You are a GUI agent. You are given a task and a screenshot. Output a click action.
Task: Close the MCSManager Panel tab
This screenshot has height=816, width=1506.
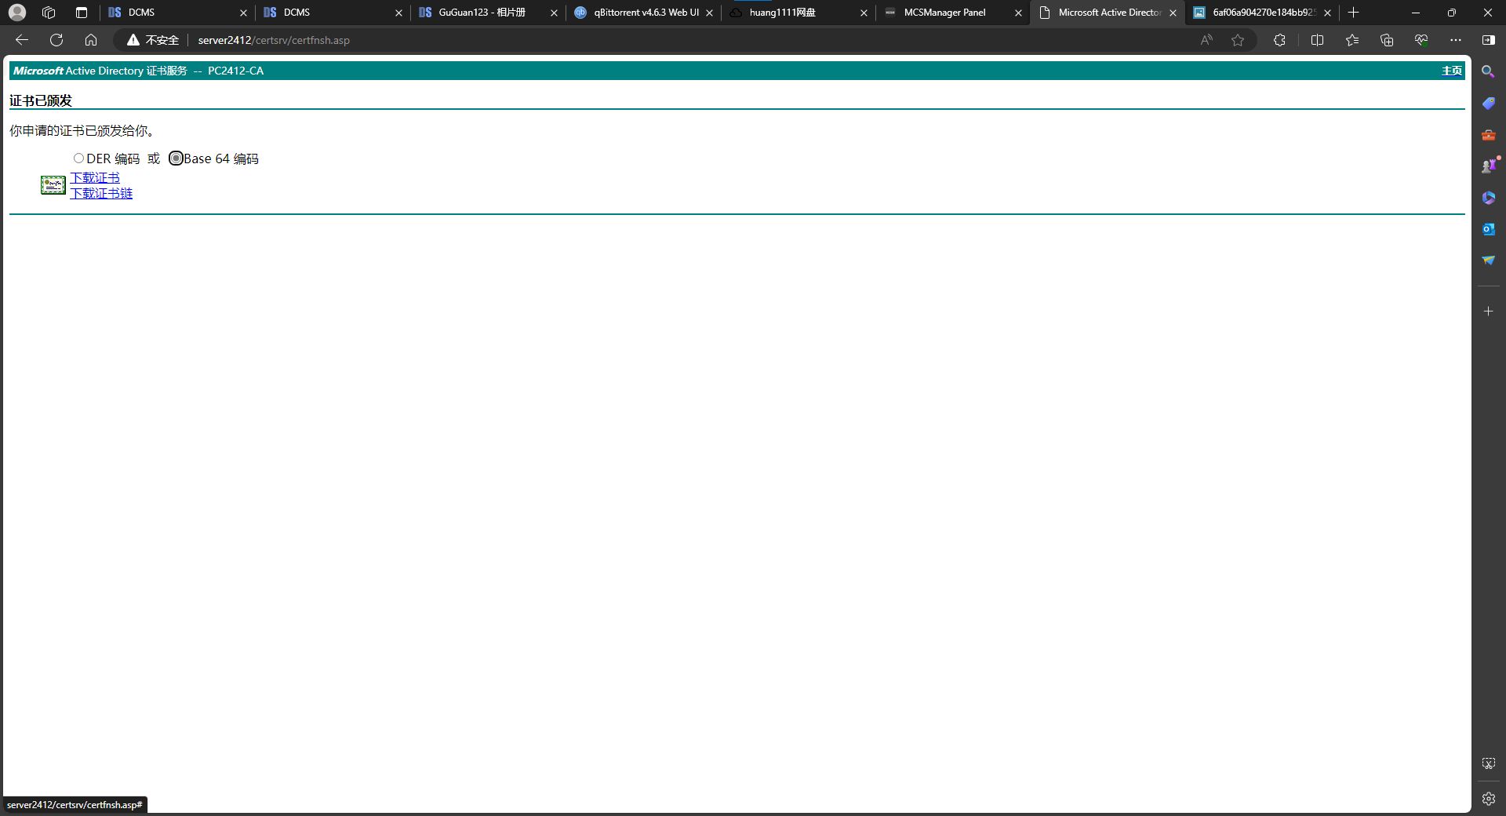click(1018, 13)
